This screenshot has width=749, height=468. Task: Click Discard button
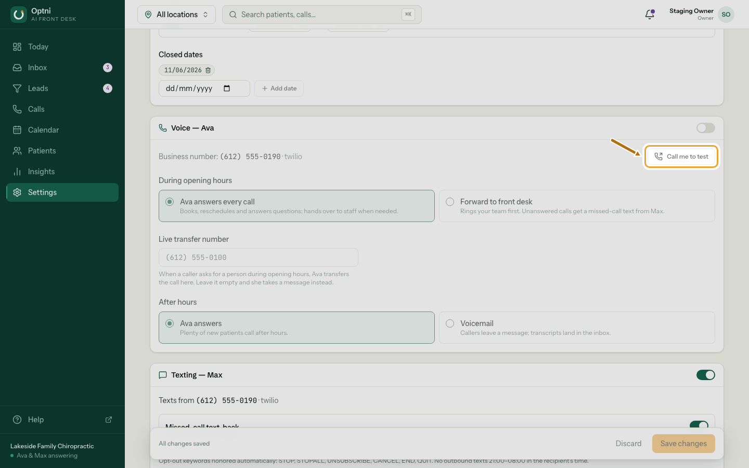point(628,444)
